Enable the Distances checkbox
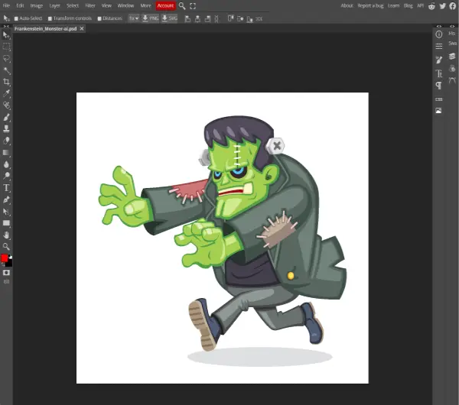The width and height of the screenshot is (459, 405). (99, 18)
